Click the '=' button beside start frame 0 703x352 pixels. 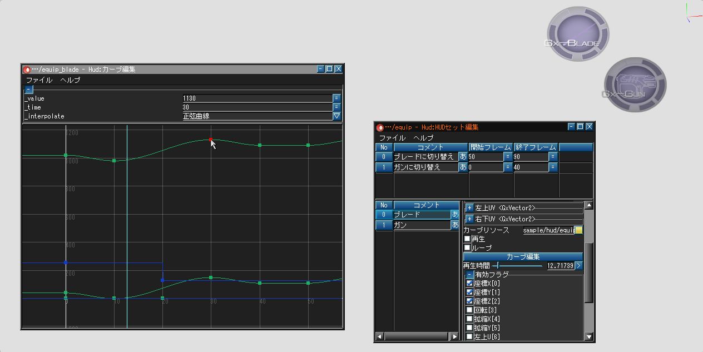point(508,167)
